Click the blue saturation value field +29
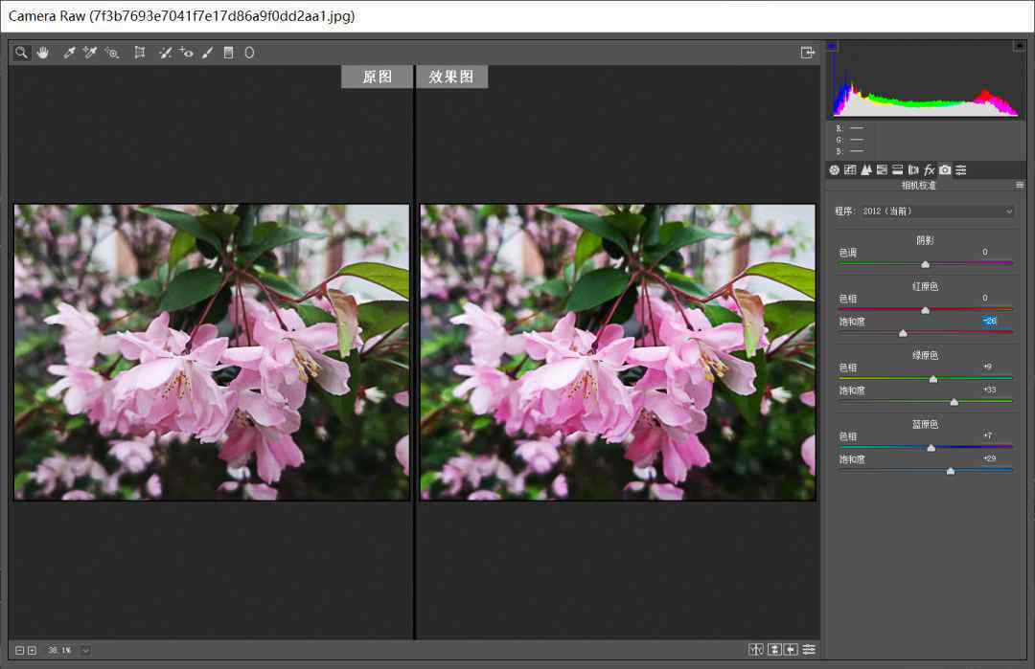 (x=989, y=458)
